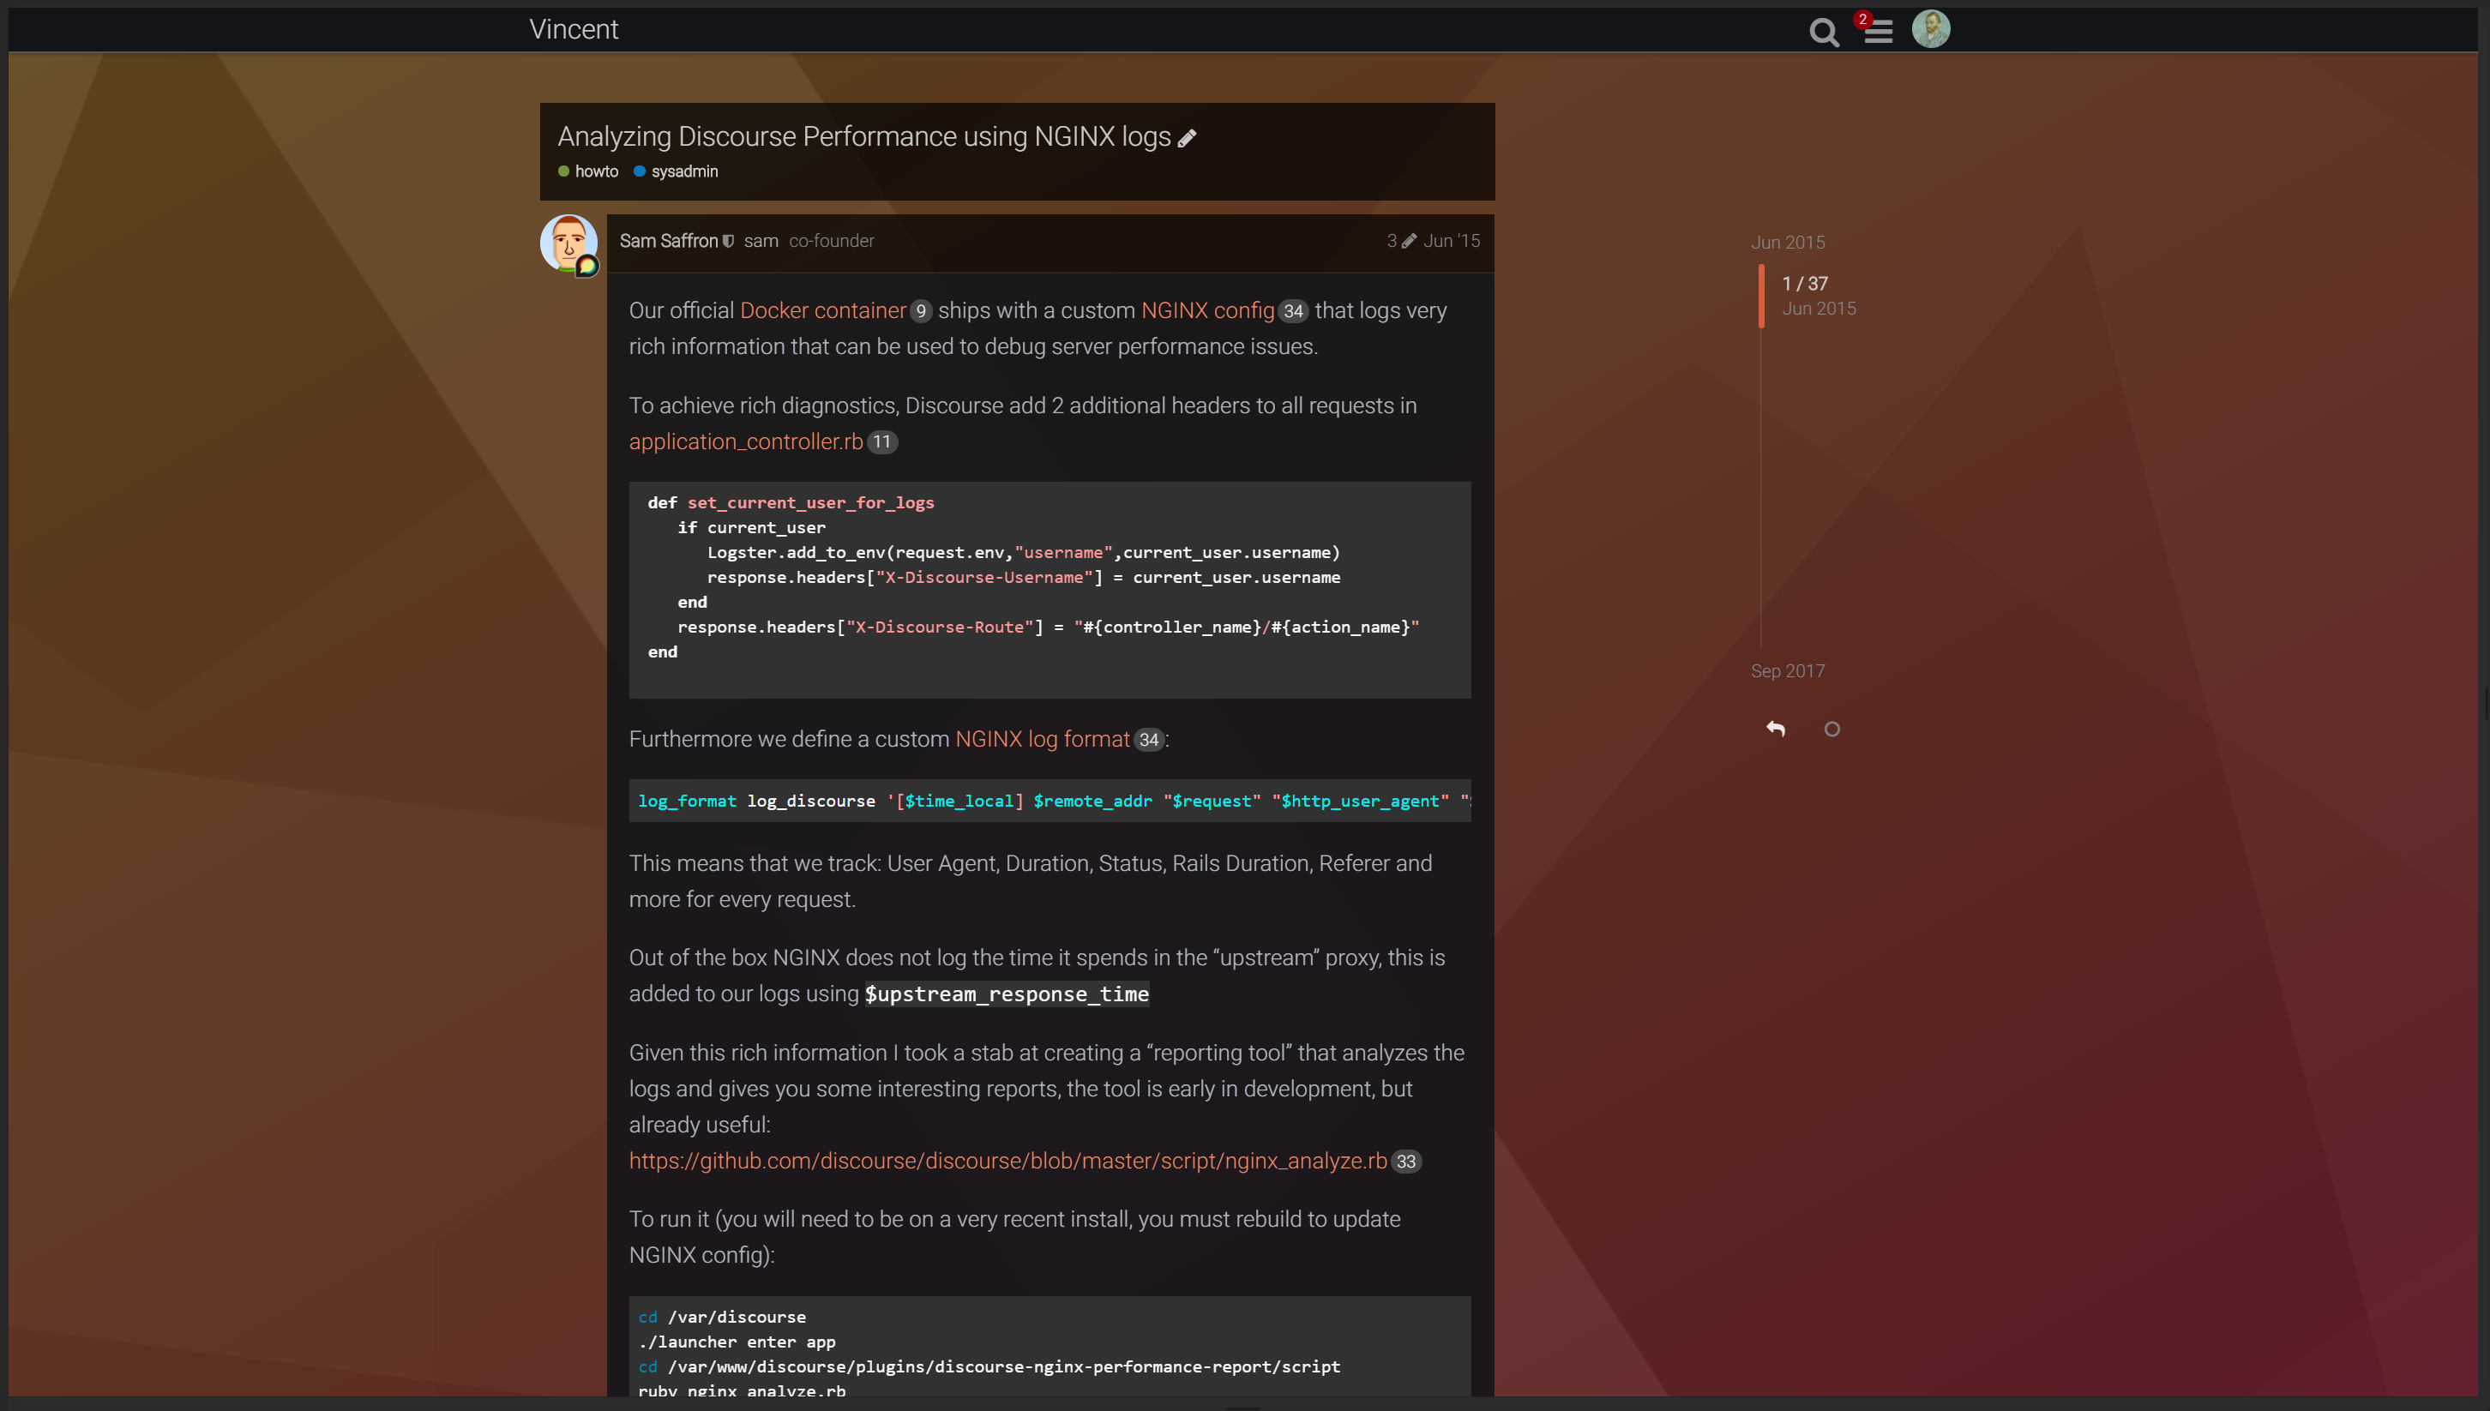Click the 34 badge beside NGINX config
Image resolution: width=2490 pixels, height=1411 pixels.
click(1293, 311)
